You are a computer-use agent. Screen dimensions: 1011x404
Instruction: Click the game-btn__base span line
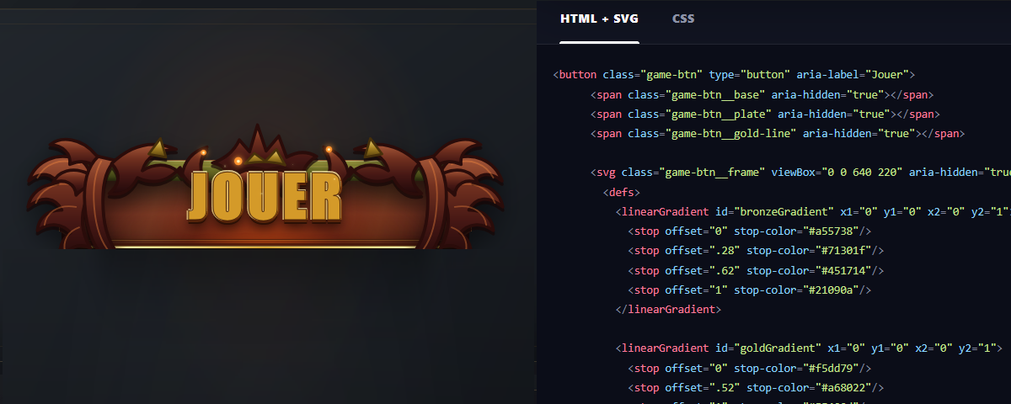[762, 94]
